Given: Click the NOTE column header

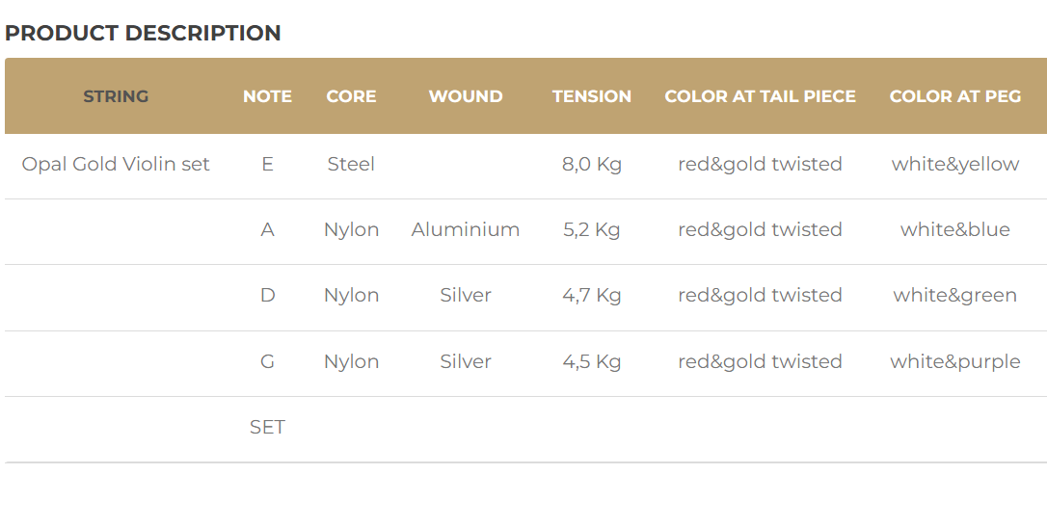Looking at the screenshot, I should [267, 96].
